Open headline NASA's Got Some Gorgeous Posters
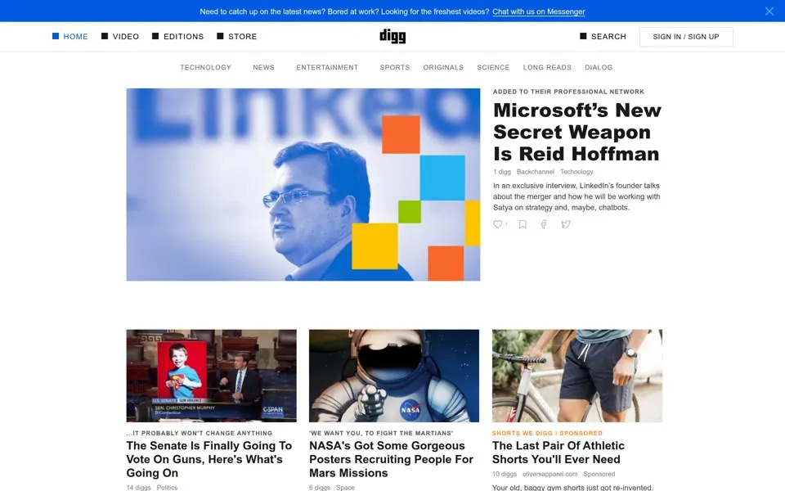Screen dimensions: 785x491 pyautogui.click(x=391, y=459)
